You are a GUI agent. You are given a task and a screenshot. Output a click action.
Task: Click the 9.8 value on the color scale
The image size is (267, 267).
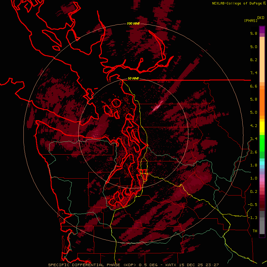click(254, 33)
